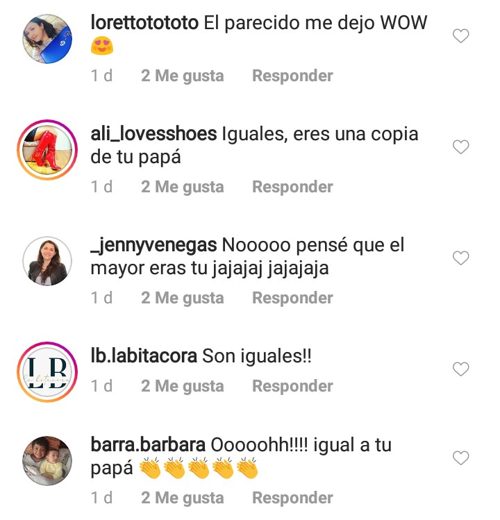Reply to ali_lovesshoes' comment with Responder
The height and width of the screenshot is (520, 500).
coord(292,187)
